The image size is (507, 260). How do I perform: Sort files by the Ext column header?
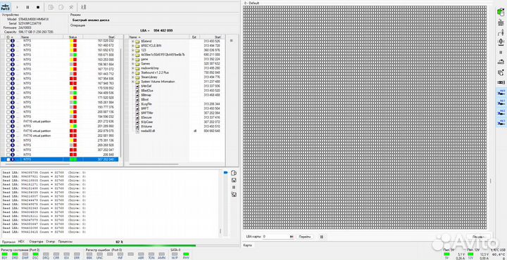pos(194,37)
